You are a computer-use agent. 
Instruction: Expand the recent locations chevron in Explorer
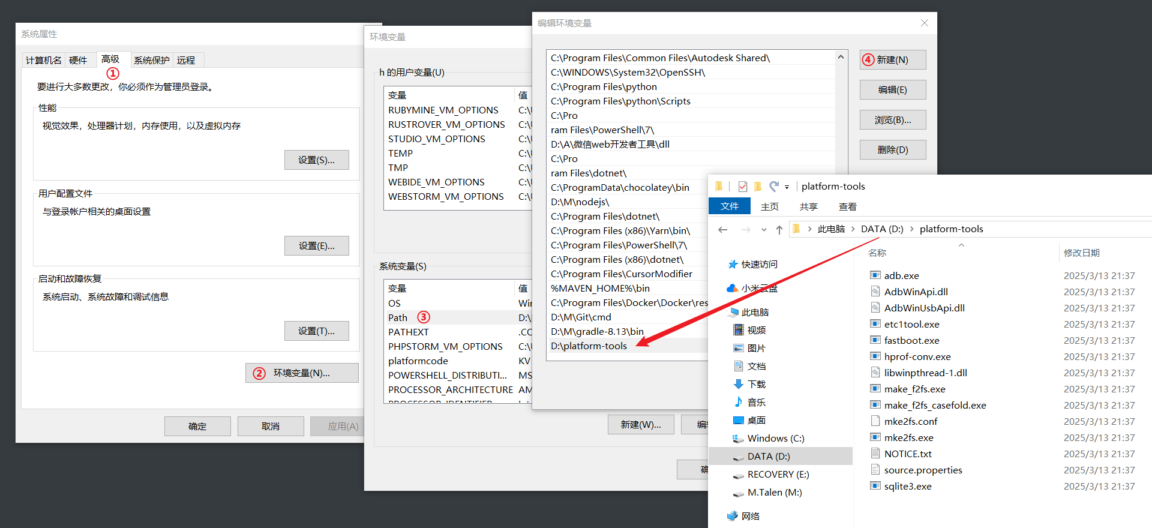pos(764,230)
